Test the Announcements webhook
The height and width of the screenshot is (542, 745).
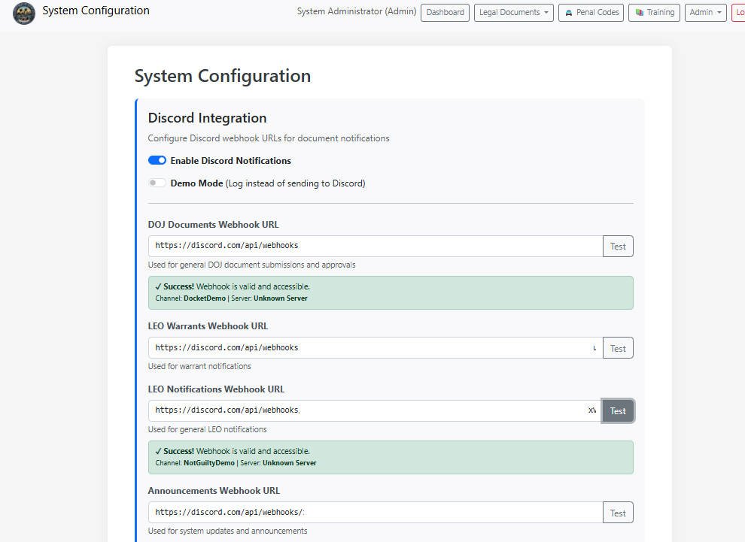coord(618,512)
